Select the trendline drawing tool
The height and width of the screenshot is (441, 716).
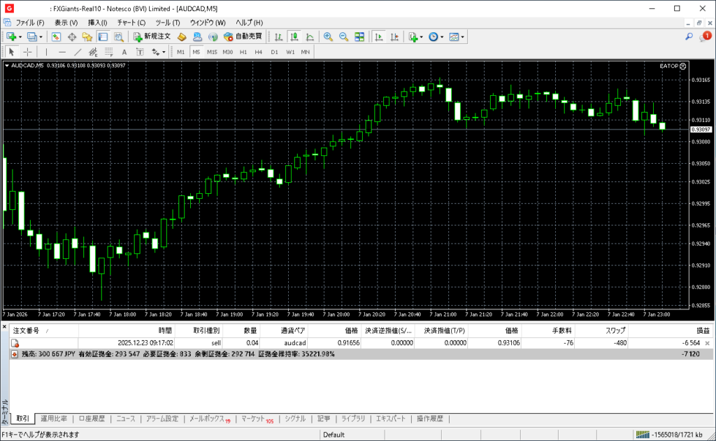coord(78,52)
